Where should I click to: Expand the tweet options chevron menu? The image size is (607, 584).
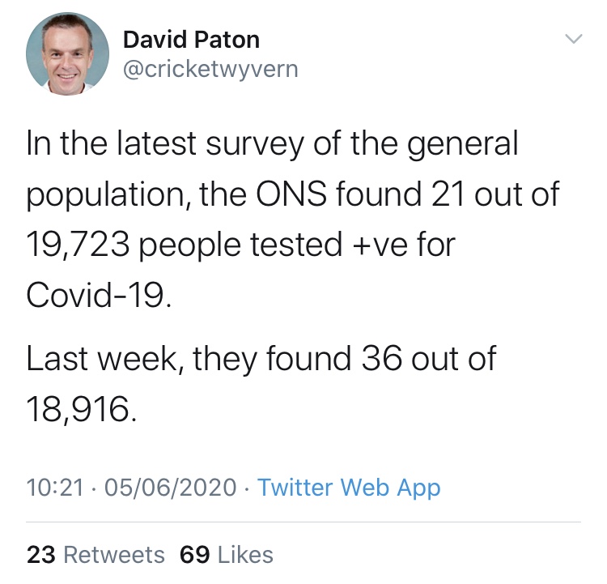[x=573, y=39]
